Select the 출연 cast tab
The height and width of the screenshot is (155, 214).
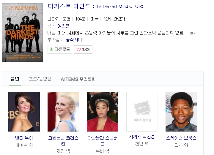(x=15, y=79)
